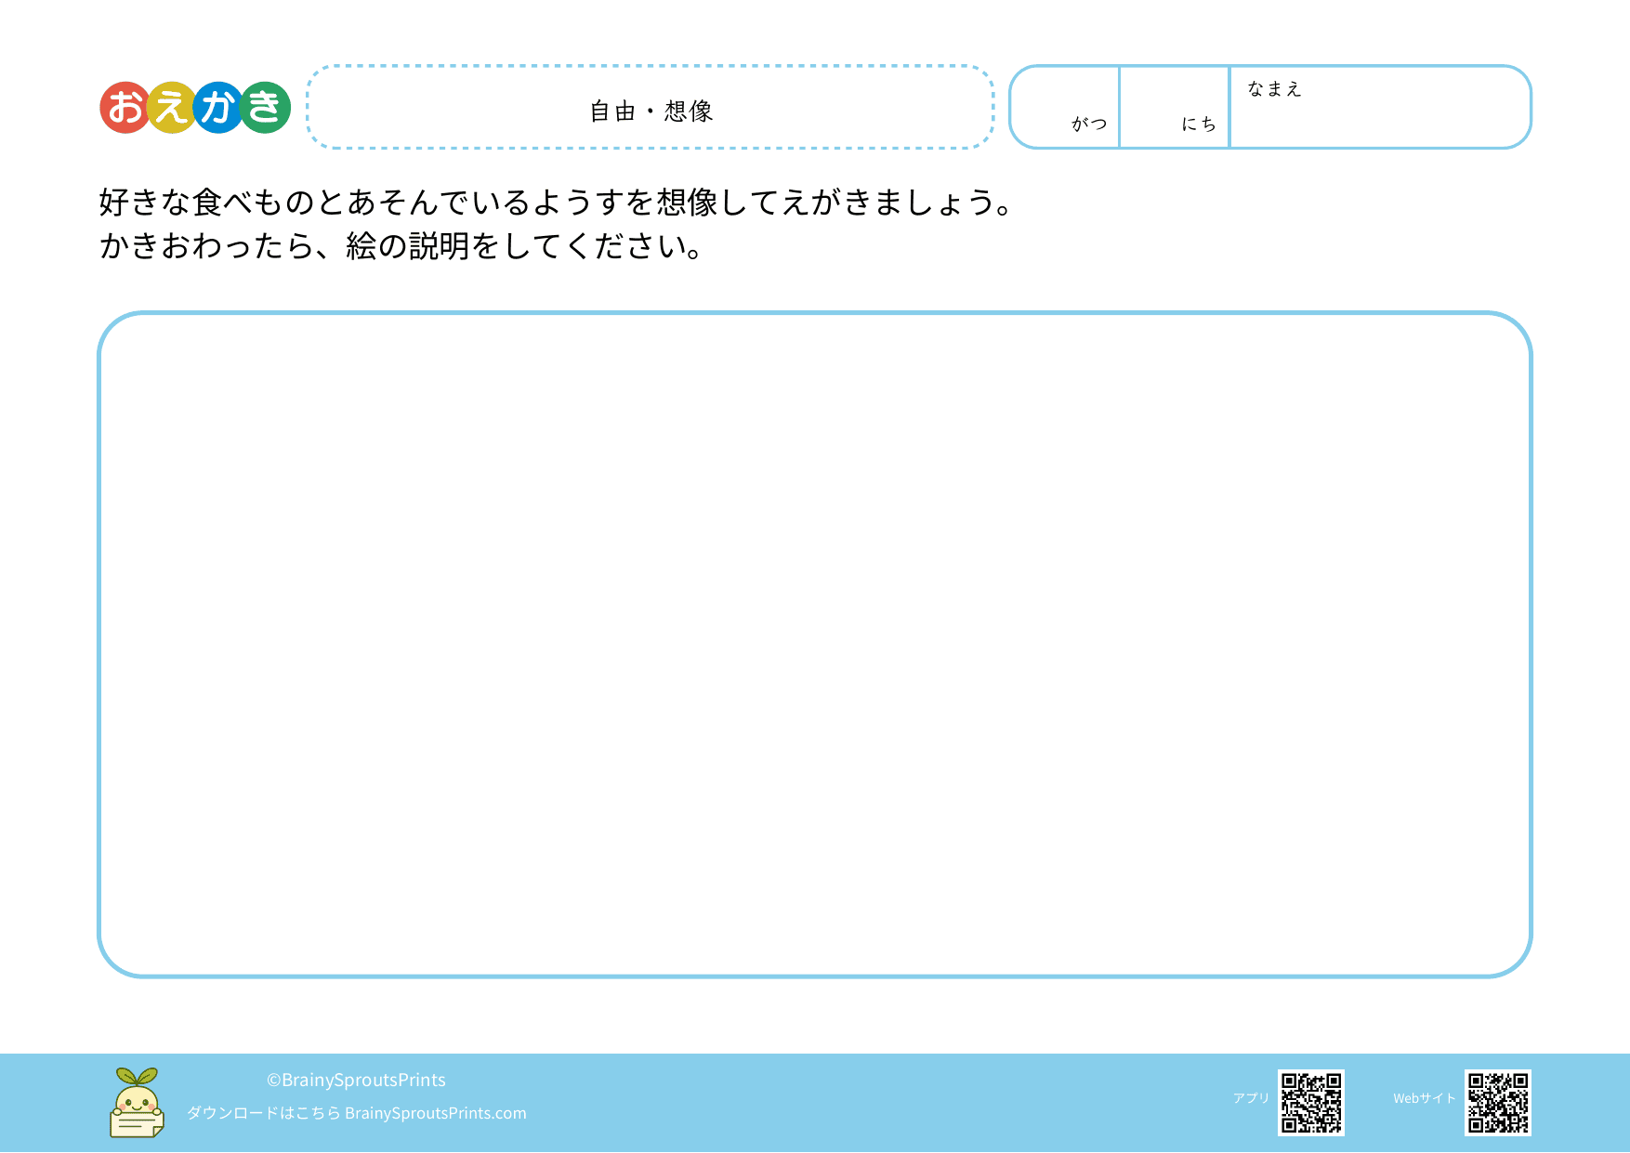1630x1153 pixels.
Task: Click the instruction line starting 好きな食べもの
Action: pos(558,203)
